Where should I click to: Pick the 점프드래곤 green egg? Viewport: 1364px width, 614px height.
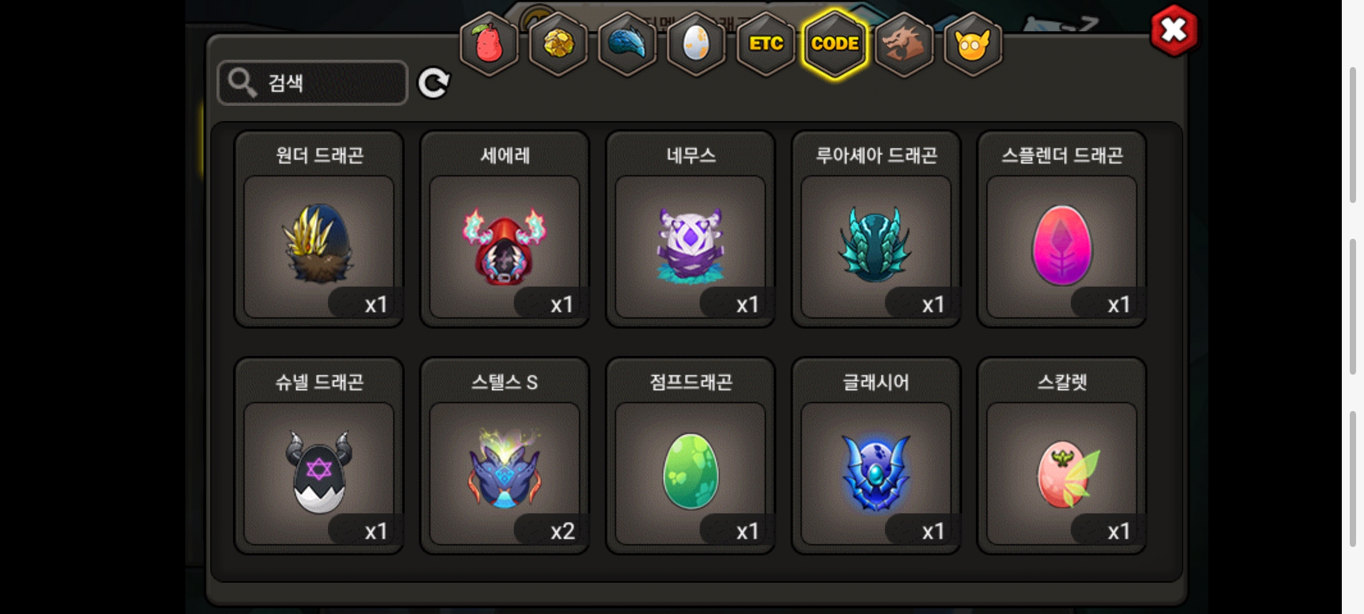(x=691, y=456)
